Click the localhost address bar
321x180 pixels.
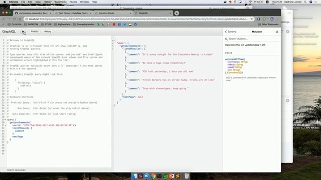click(138, 19)
